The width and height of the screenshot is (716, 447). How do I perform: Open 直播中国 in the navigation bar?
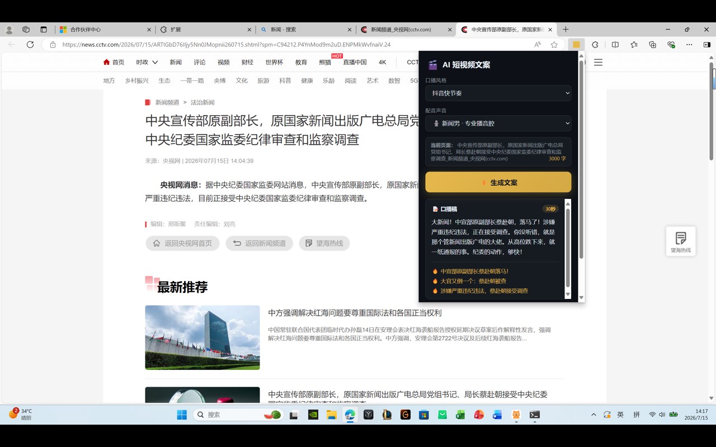click(355, 62)
